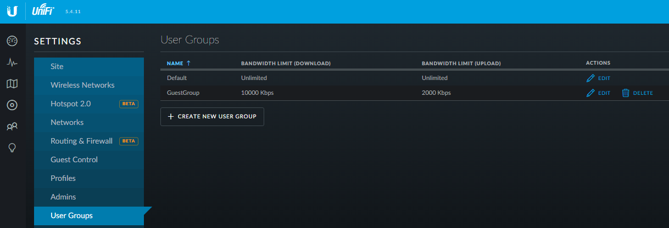The width and height of the screenshot is (669, 228).
Task: Go to Hotspot 2.0 settings
Action: 71,104
